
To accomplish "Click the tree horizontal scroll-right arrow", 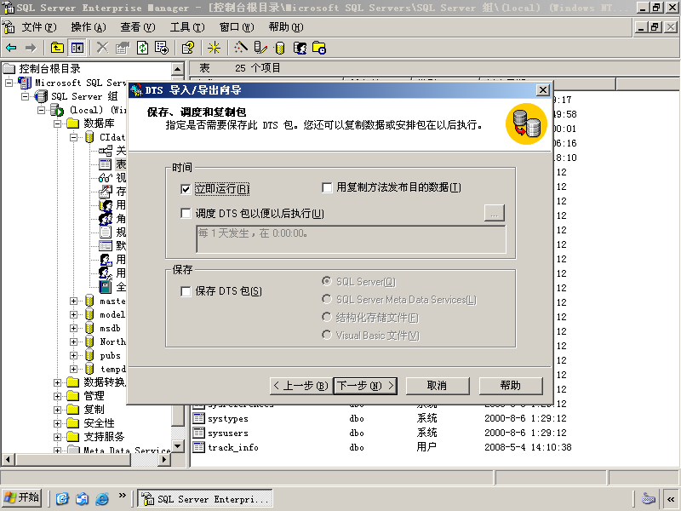I will [164, 459].
